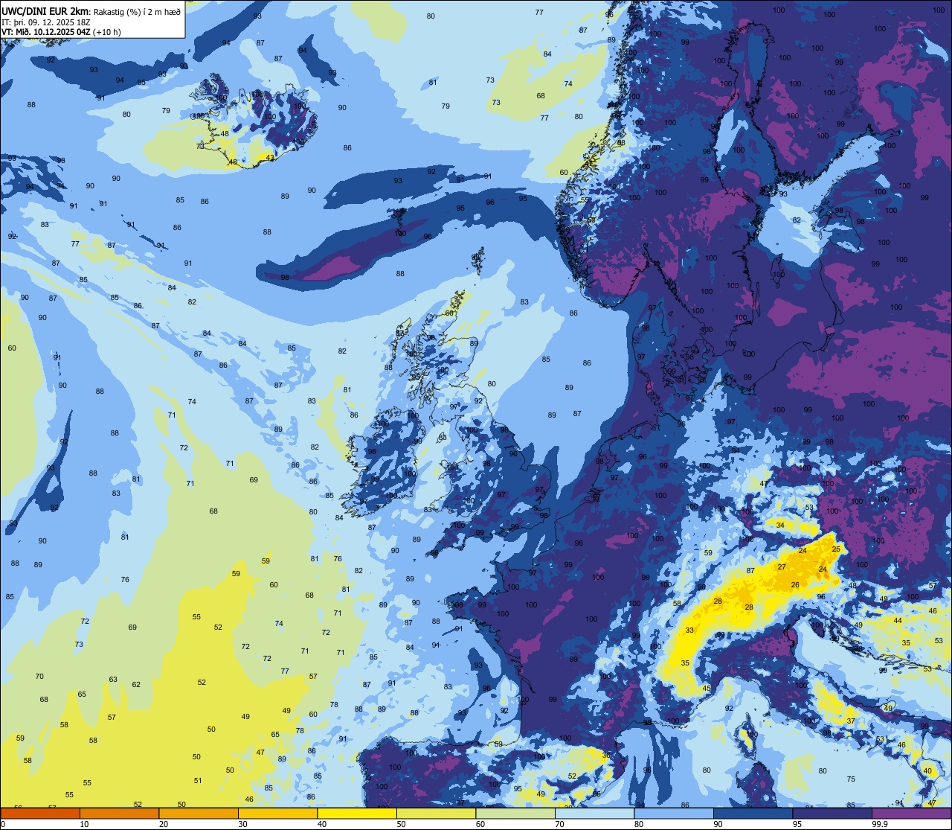The height and width of the screenshot is (830, 952).
Task: Click the legend scale label '20'
Action: tap(164, 824)
